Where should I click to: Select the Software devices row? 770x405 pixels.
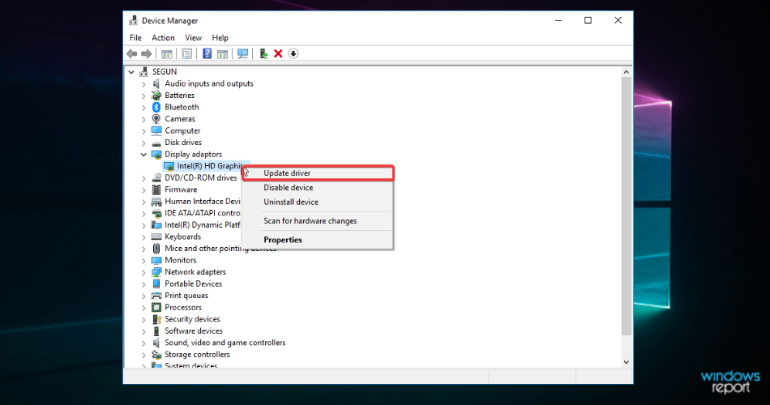click(187, 330)
